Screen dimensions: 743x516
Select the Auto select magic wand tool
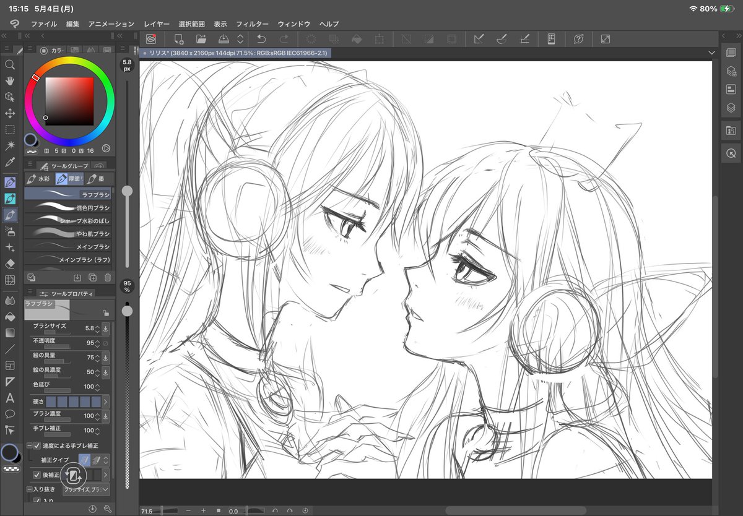pos(10,146)
